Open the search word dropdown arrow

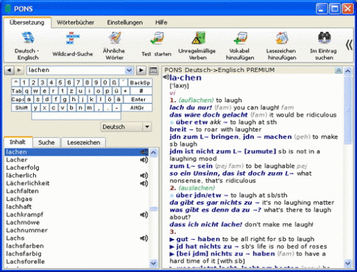pyautogui.click(x=129, y=70)
